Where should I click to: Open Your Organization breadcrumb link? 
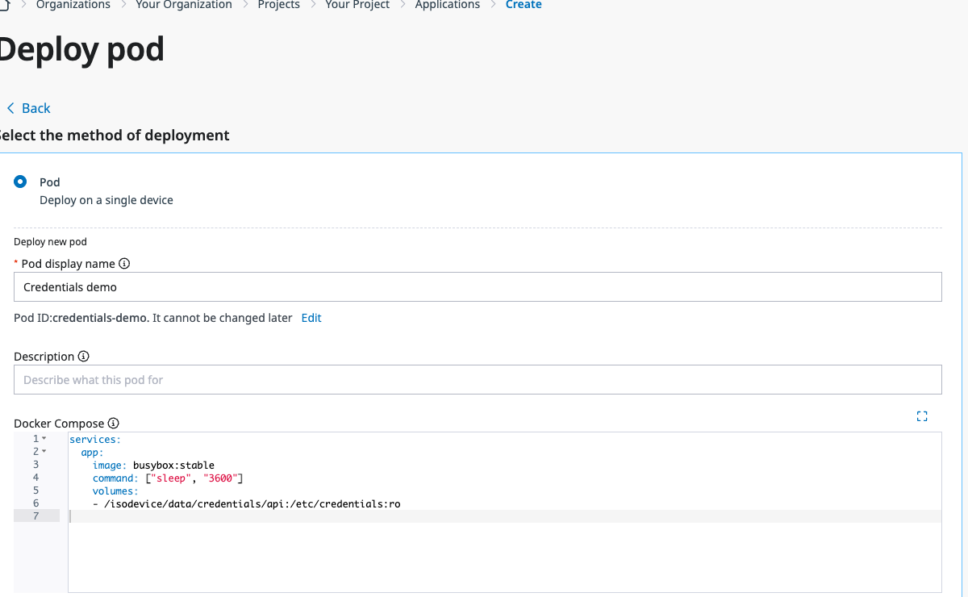[x=184, y=5]
